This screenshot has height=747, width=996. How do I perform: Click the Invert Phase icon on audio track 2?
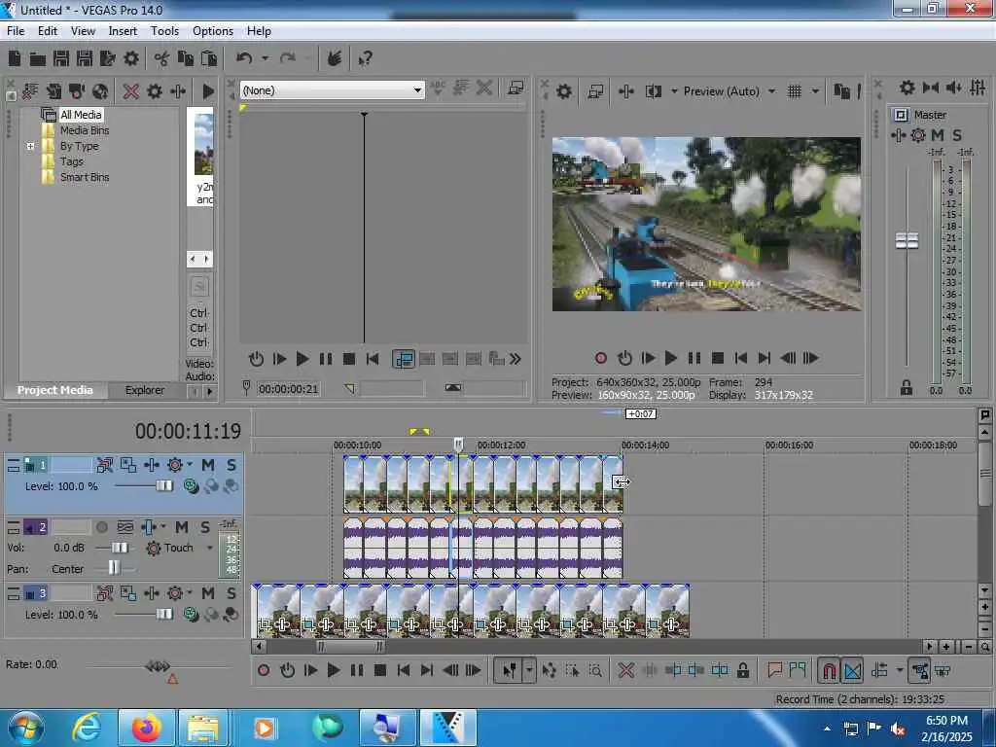[x=125, y=527]
